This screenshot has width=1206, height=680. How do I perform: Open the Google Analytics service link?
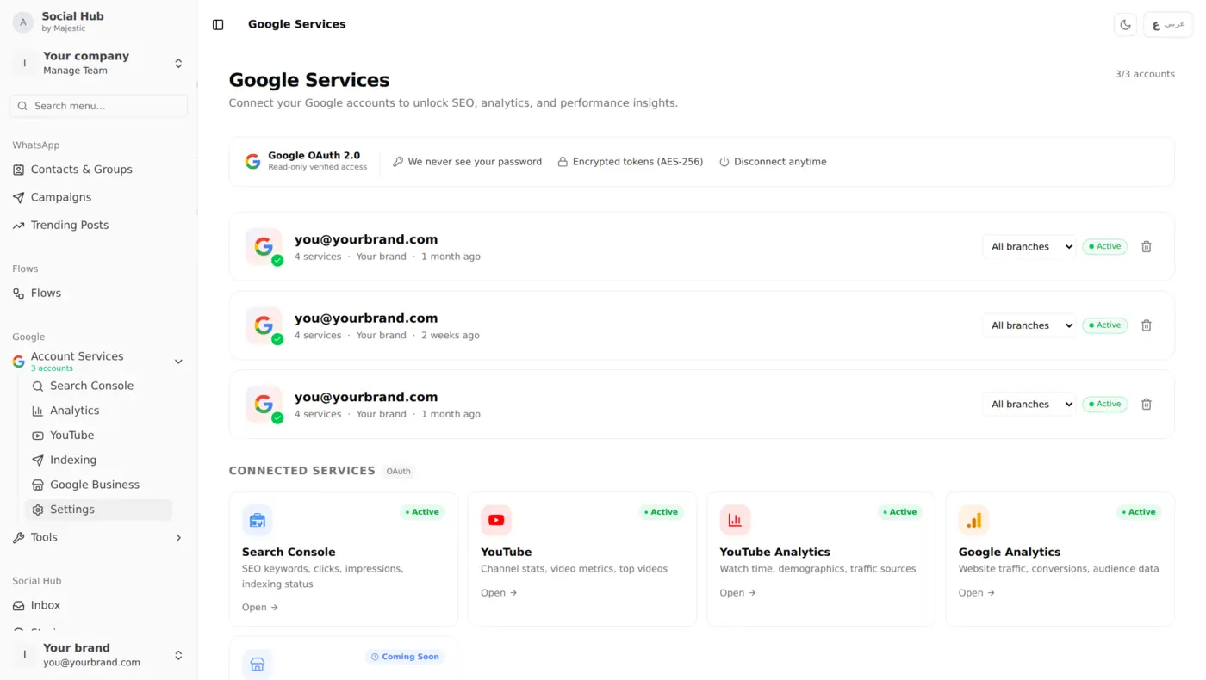[977, 593]
